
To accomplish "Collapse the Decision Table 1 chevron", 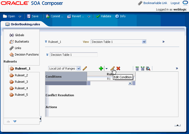I will (47, 55).
